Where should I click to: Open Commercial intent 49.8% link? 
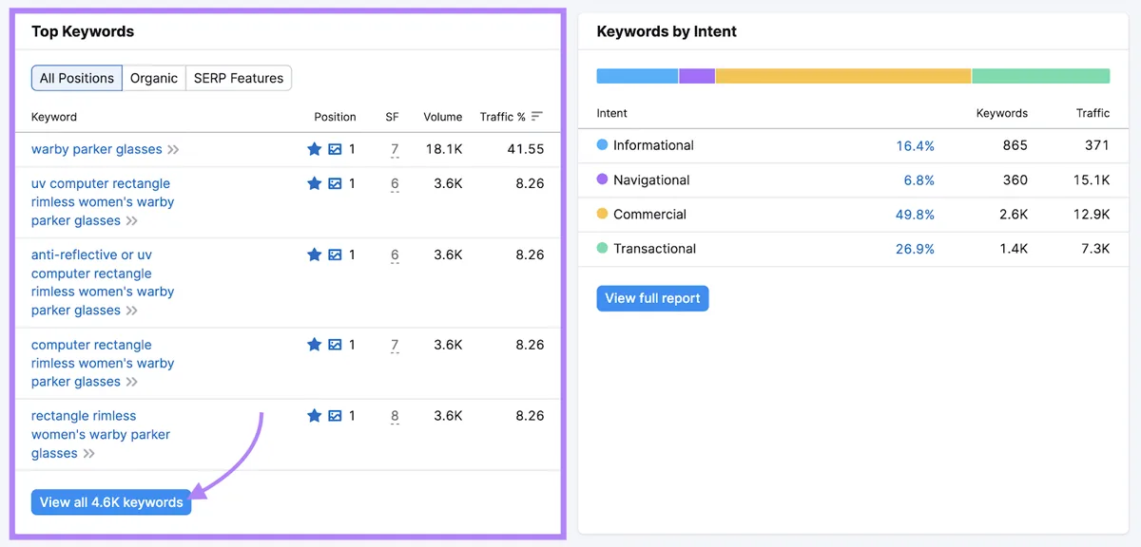[x=915, y=215]
